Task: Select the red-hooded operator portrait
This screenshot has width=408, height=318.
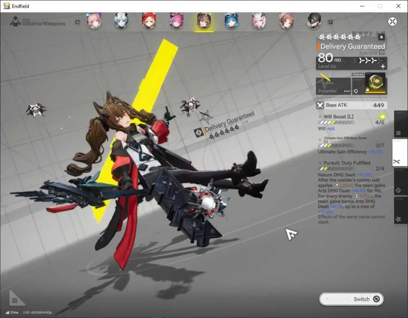Action: [149, 20]
